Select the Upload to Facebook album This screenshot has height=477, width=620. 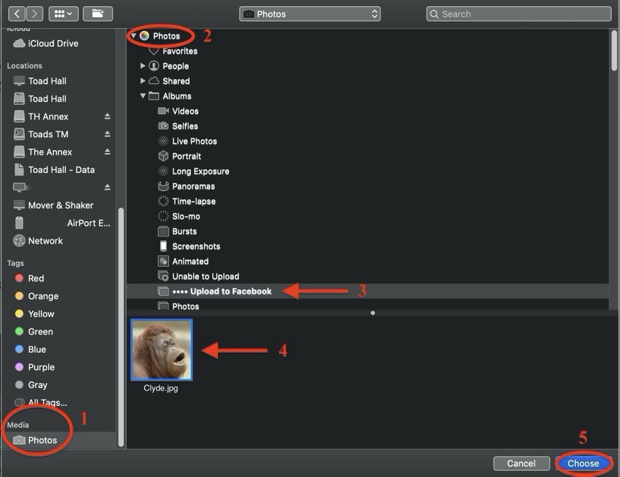tap(368, 291)
